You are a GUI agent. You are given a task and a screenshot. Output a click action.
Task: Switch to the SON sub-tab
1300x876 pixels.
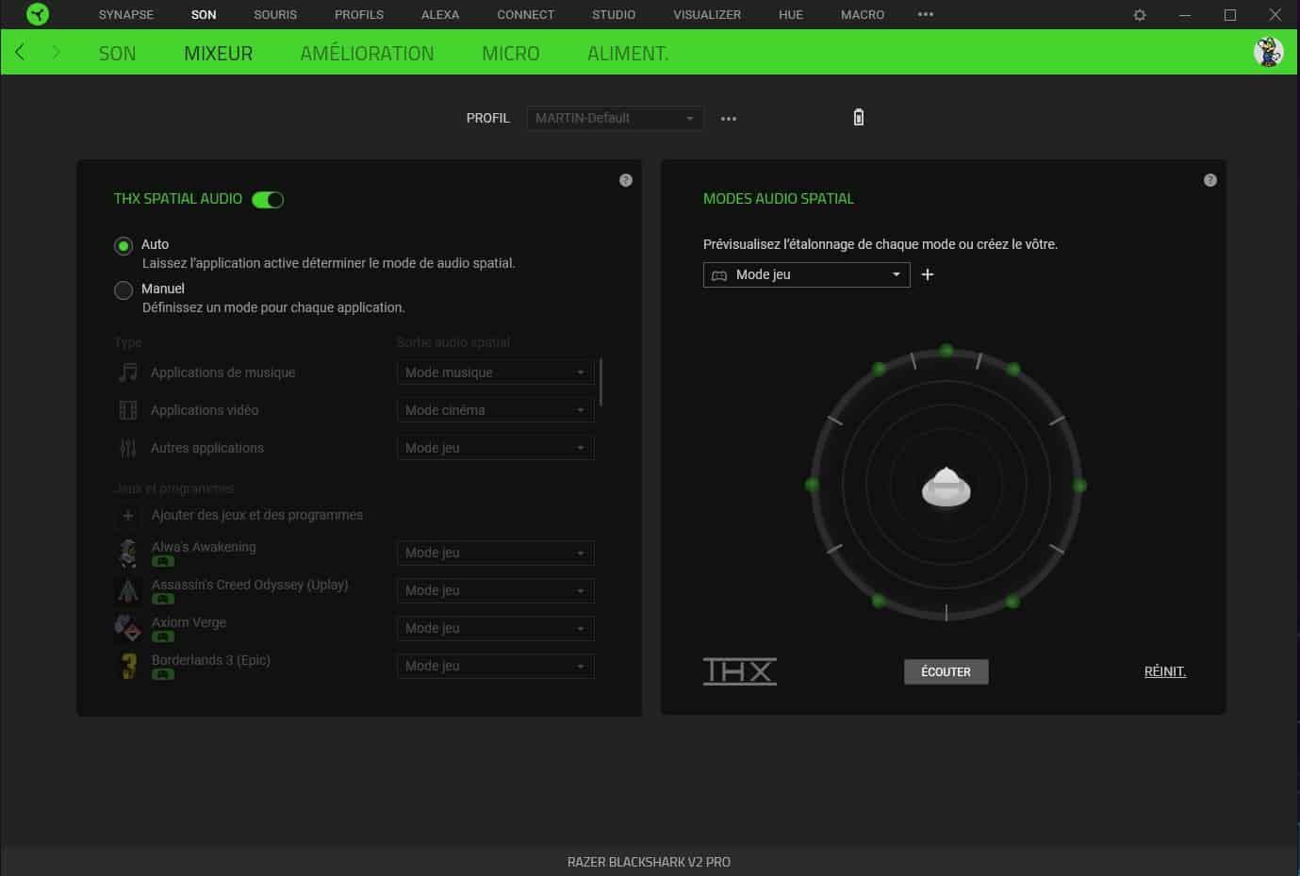point(118,54)
